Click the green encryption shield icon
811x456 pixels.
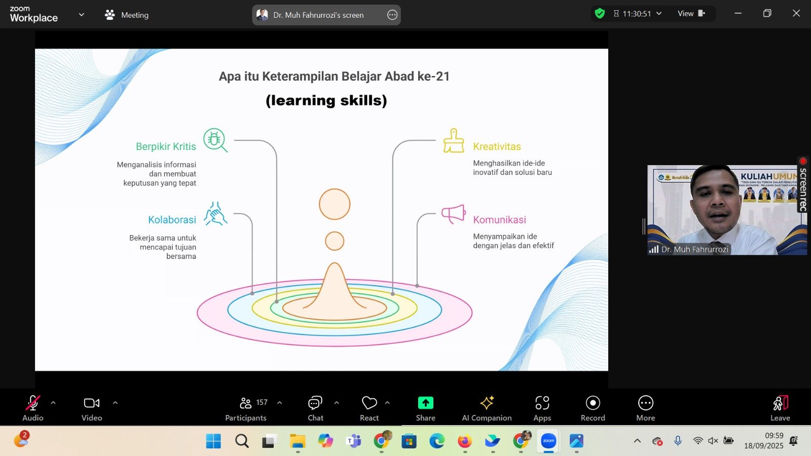pyautogui.click(x=600, y=14)
